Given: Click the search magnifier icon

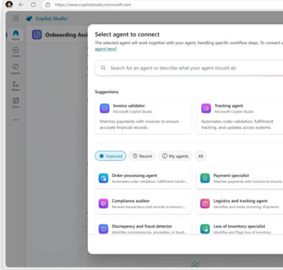Looking at the screenshot, I should (103, 68).
